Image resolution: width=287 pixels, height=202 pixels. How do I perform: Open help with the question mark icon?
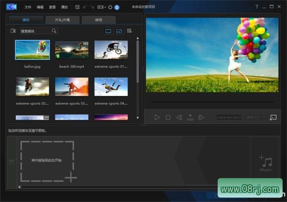[257, 7]
